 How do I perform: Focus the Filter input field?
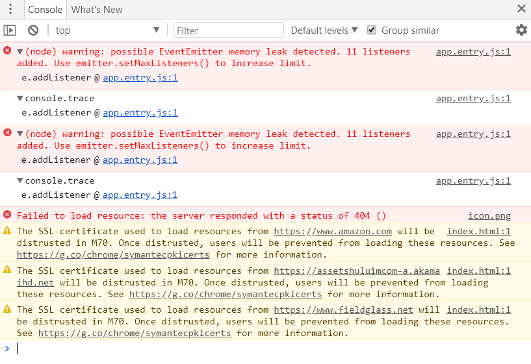click(x=229, y=30)
